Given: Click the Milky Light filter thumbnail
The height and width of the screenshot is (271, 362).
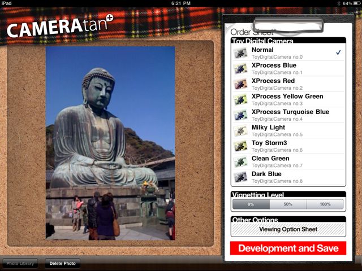Looking at the screenshot, I should point(240,130).
